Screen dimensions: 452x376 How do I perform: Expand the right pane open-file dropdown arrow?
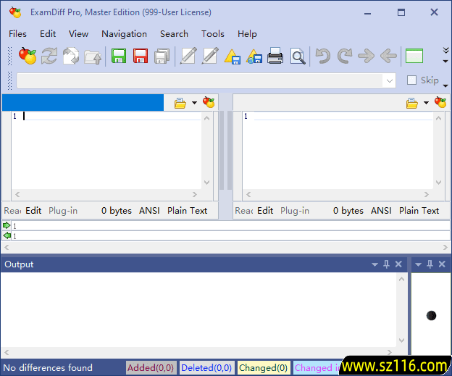426,103
